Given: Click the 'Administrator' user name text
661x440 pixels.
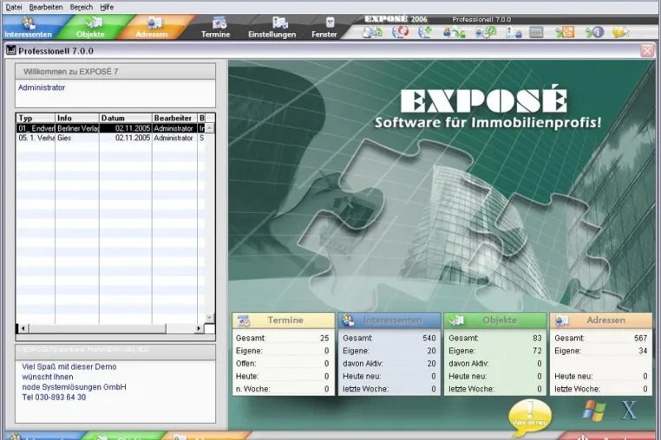Looking at the screenshot, I should pyautogui.click(x=42, y=87).
